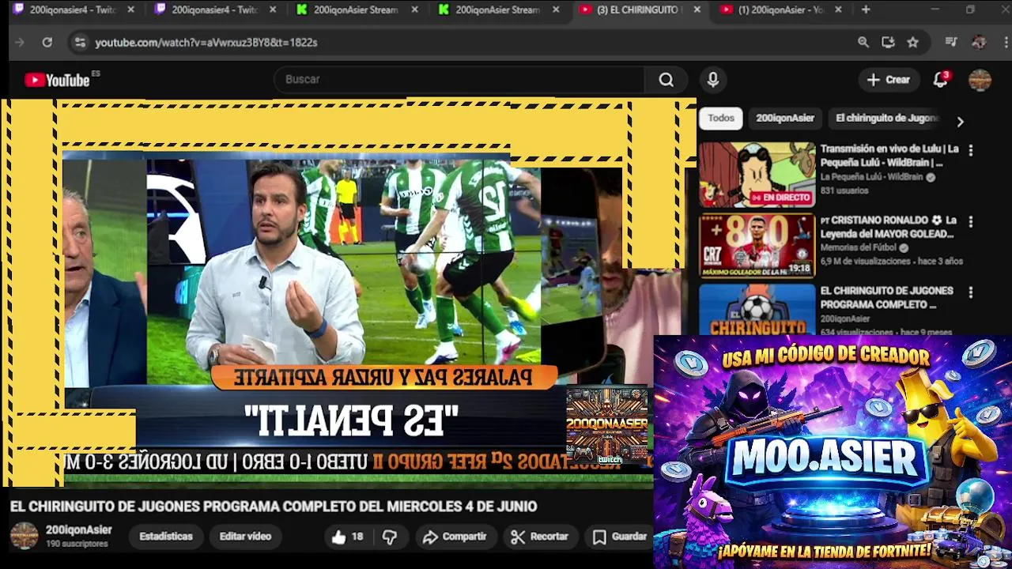The image size is (1012, 569).
Task: Open the YouTube home logo
Action: (x=57, y=80)
